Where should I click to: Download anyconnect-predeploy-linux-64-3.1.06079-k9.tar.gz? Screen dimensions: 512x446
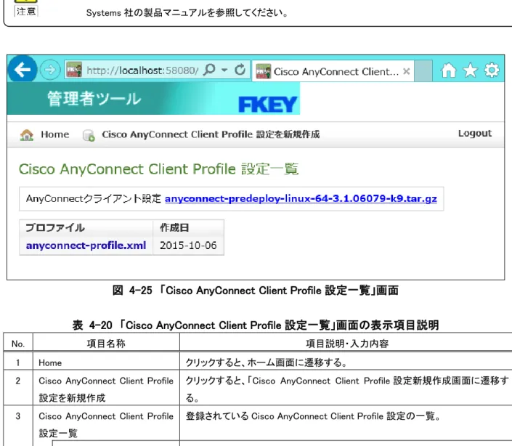301,198
